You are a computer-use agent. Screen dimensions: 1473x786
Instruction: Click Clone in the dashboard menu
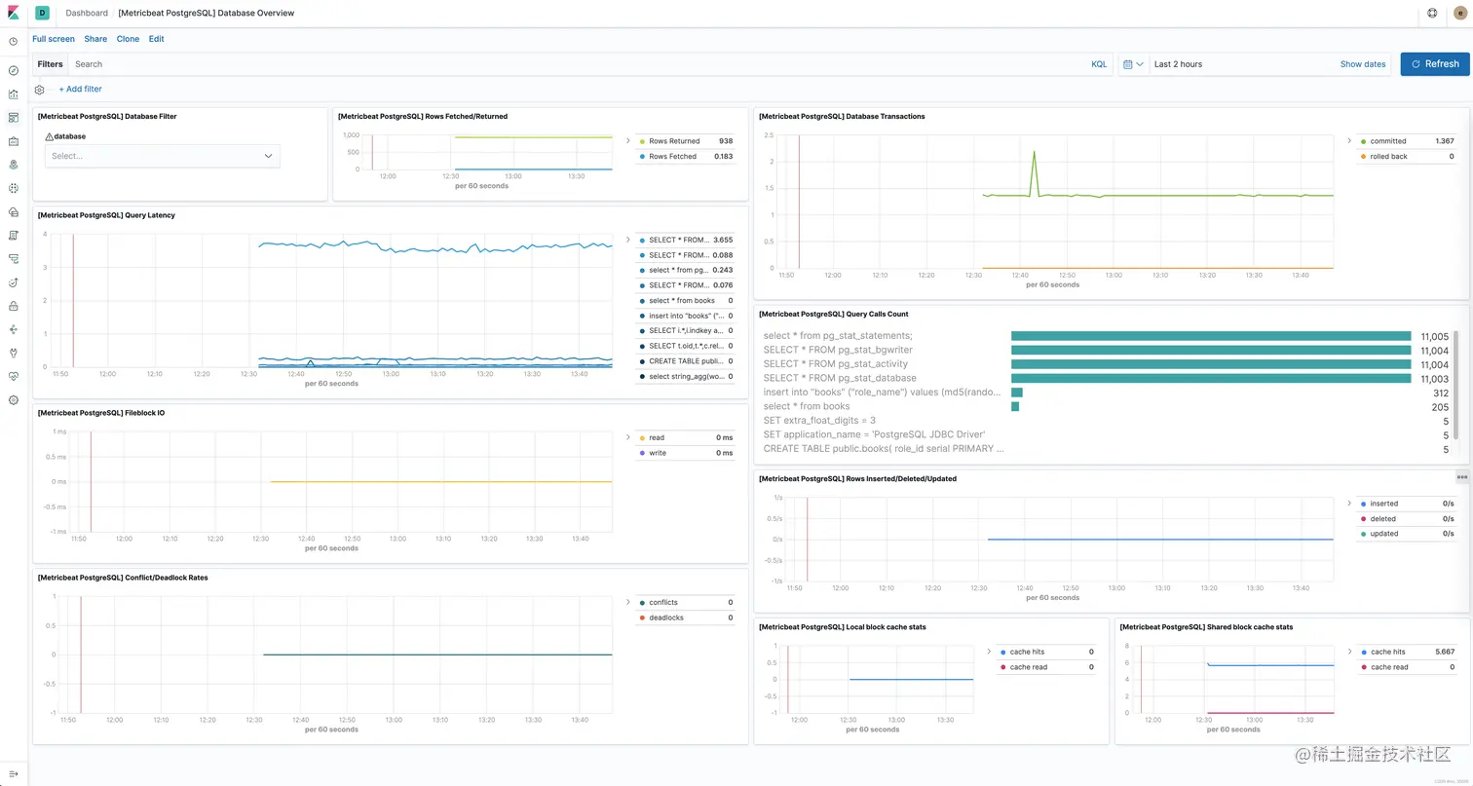pos(128,39)
